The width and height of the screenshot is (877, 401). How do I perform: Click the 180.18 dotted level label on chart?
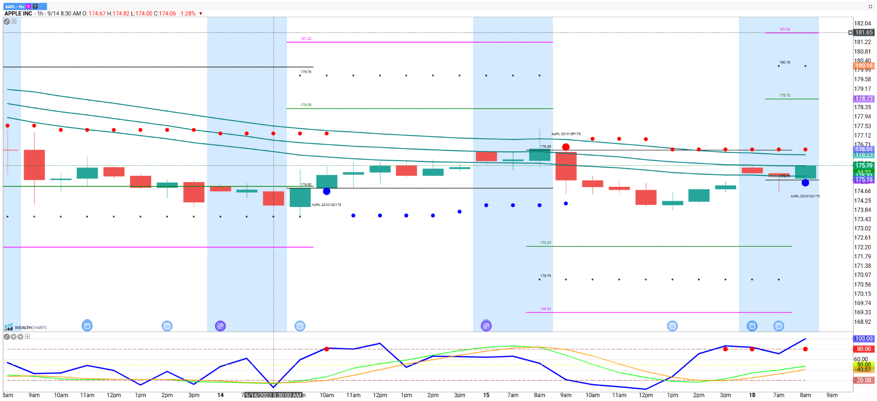(785, 62)
